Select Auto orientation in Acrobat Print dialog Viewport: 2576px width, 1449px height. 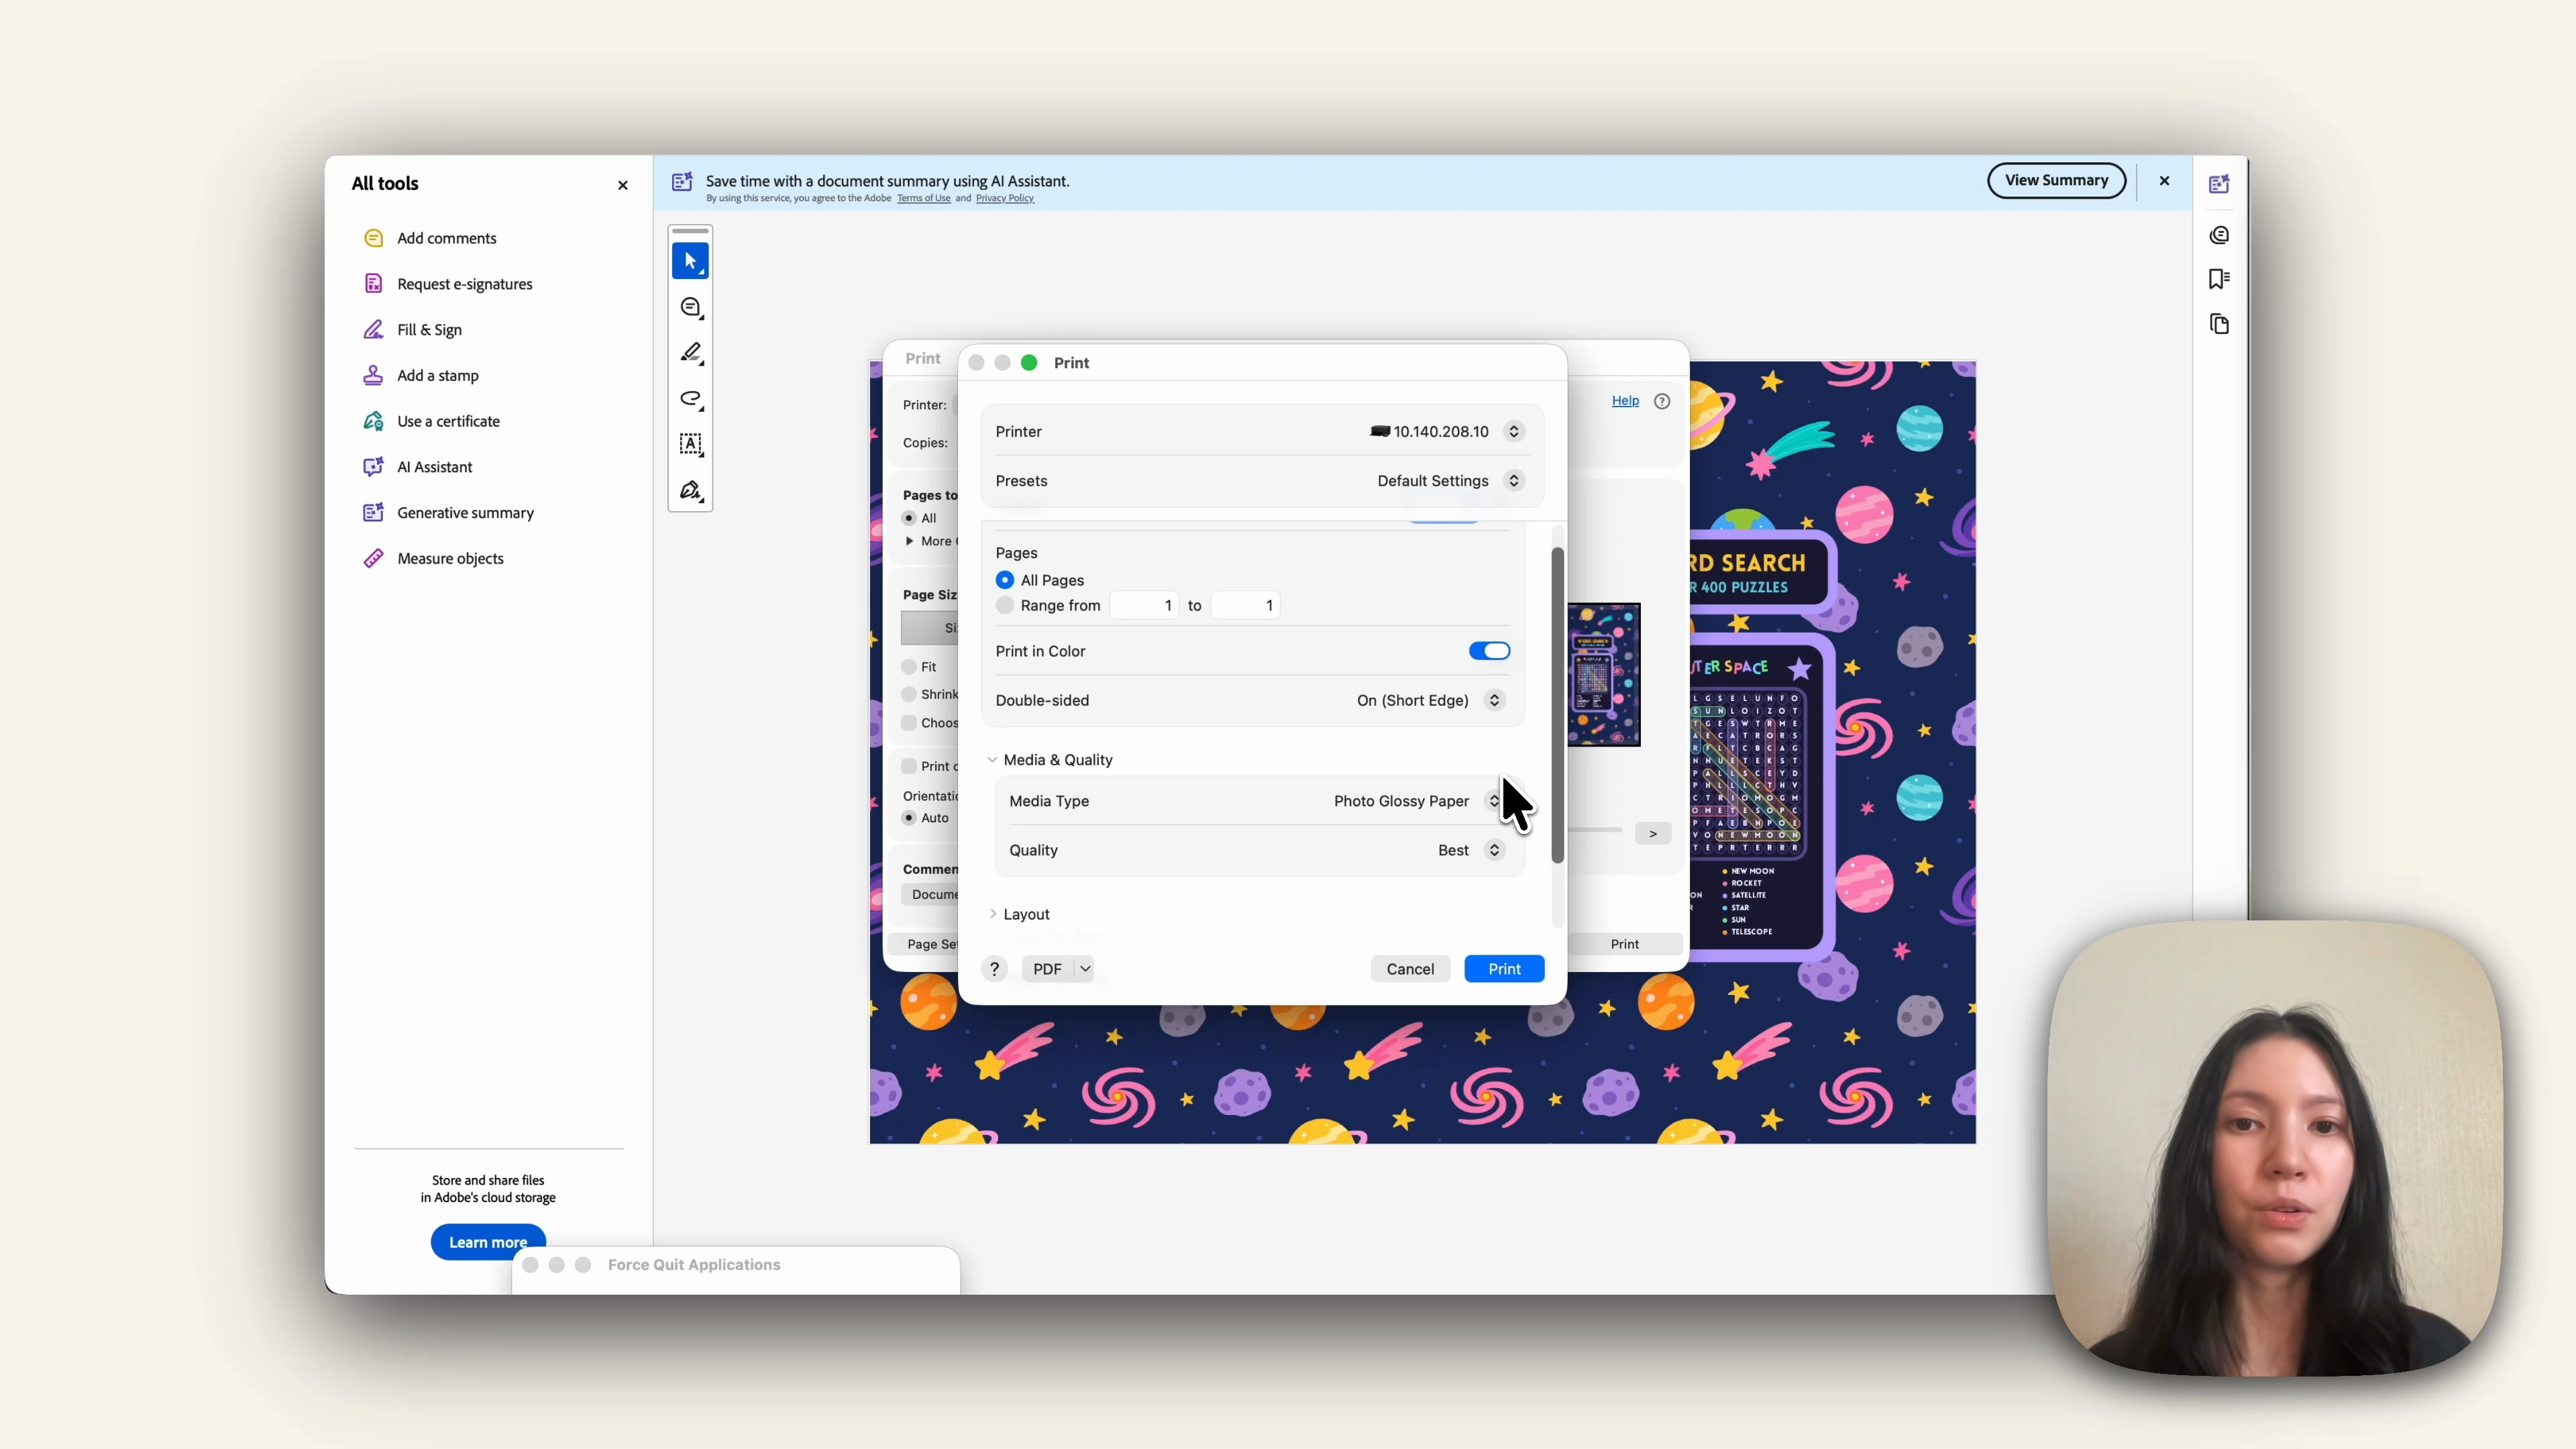tap(909, 818)
